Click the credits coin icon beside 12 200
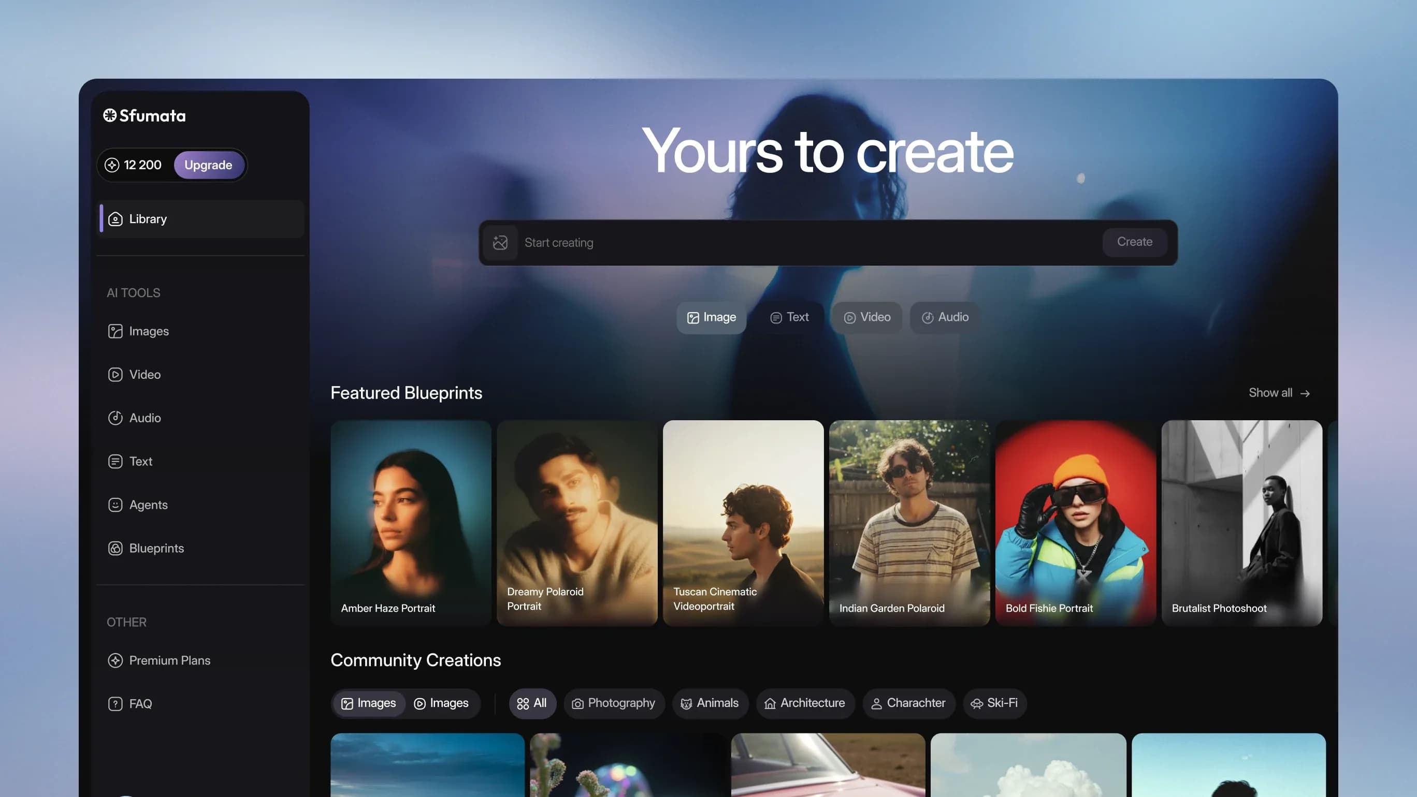1417x797 pixels. point(112,165)
